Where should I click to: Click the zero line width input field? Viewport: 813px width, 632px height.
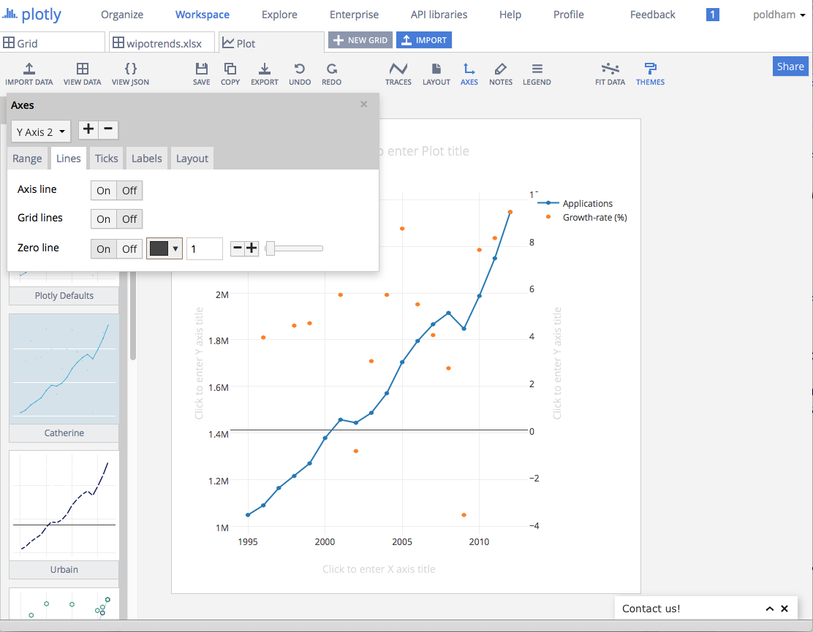coord(205,249)
